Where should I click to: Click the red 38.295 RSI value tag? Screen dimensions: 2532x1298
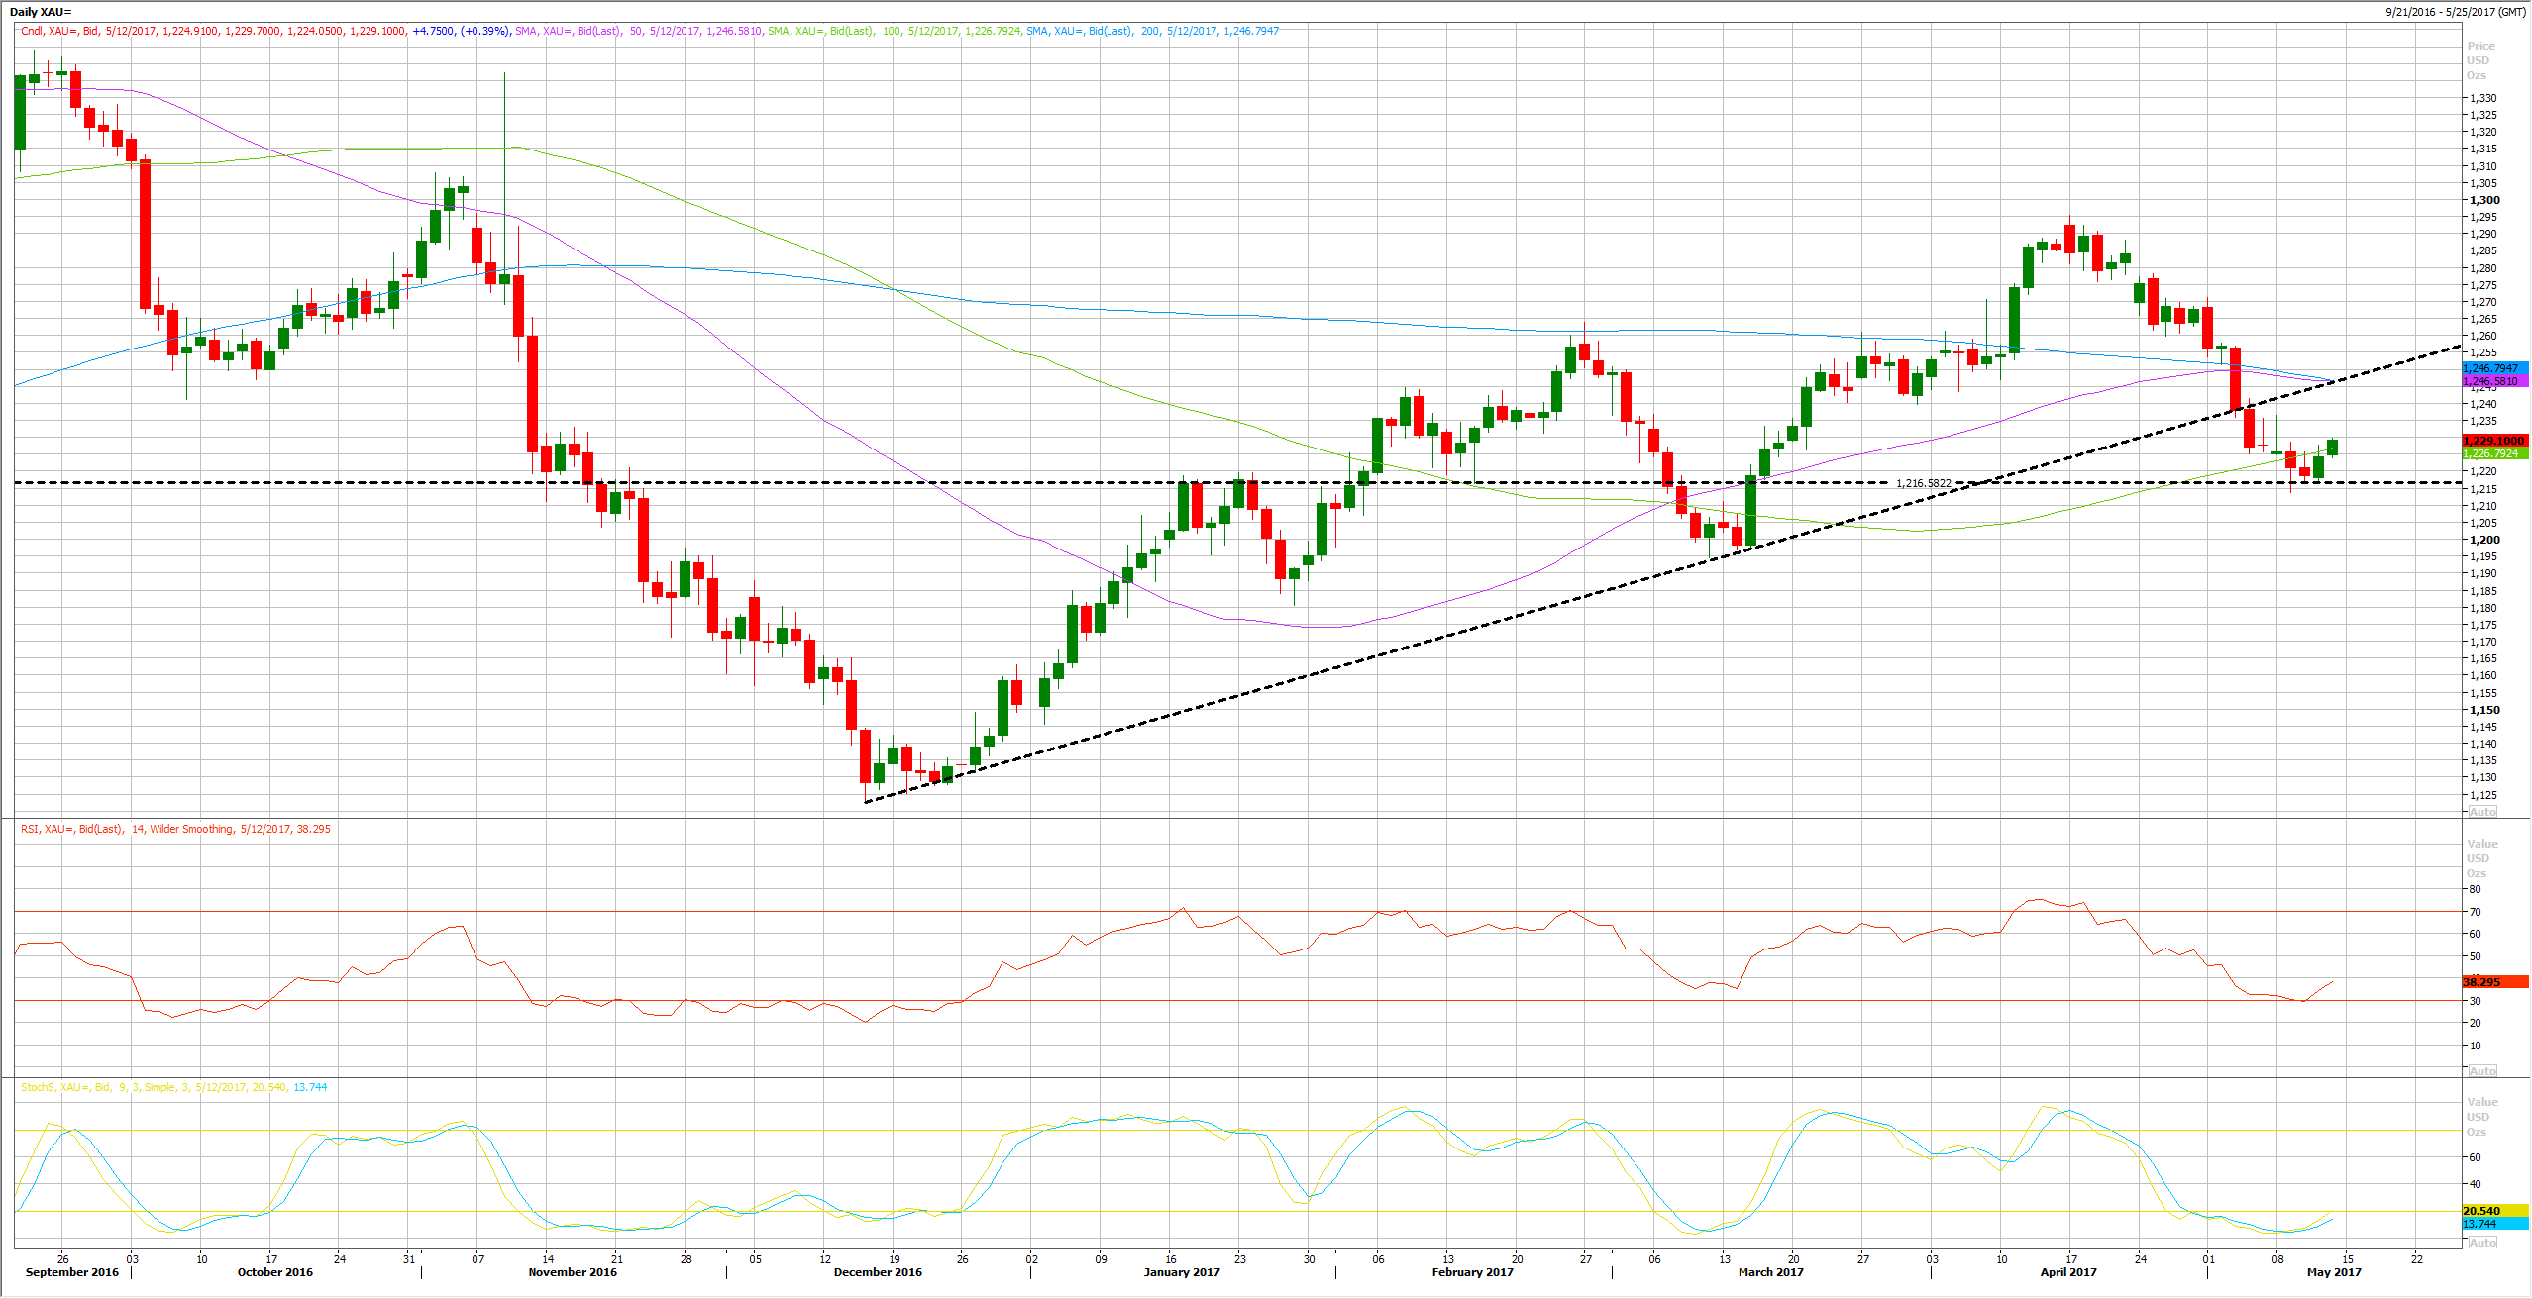2493,982
